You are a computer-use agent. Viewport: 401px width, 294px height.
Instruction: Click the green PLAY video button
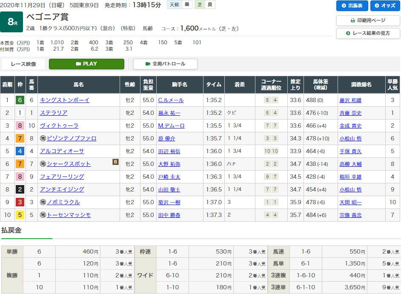pyautogui.click(x=86, y=64)
